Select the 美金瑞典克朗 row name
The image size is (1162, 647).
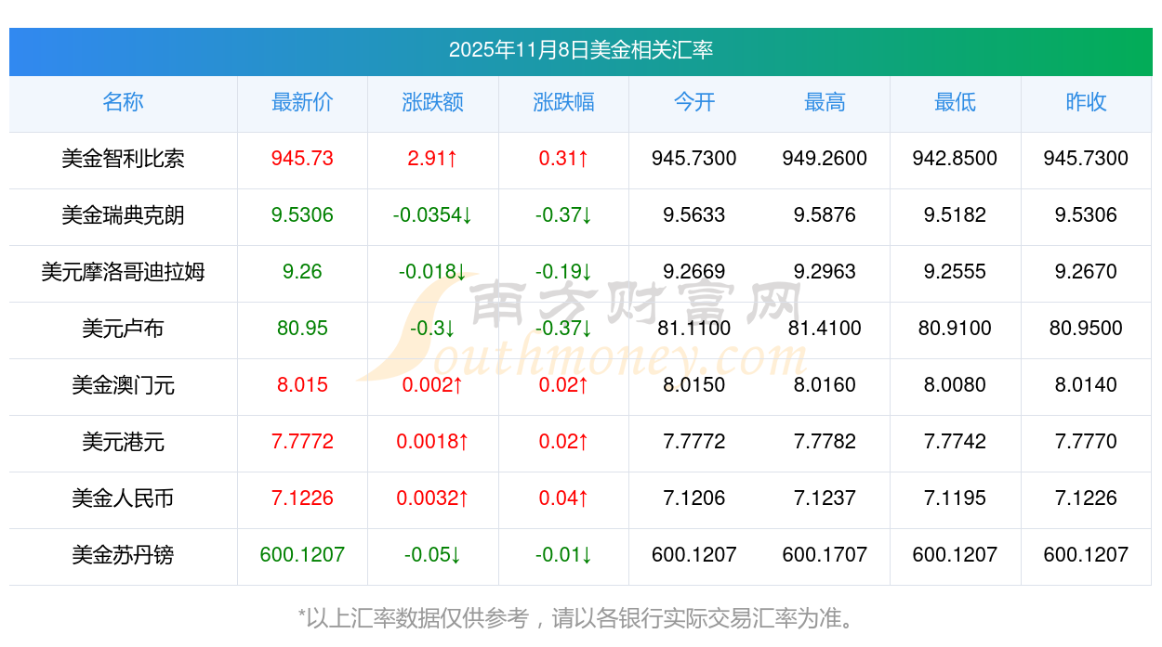123,215
